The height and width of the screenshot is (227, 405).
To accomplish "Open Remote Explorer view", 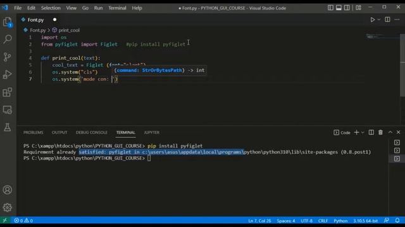I will (x=8, y=110).
